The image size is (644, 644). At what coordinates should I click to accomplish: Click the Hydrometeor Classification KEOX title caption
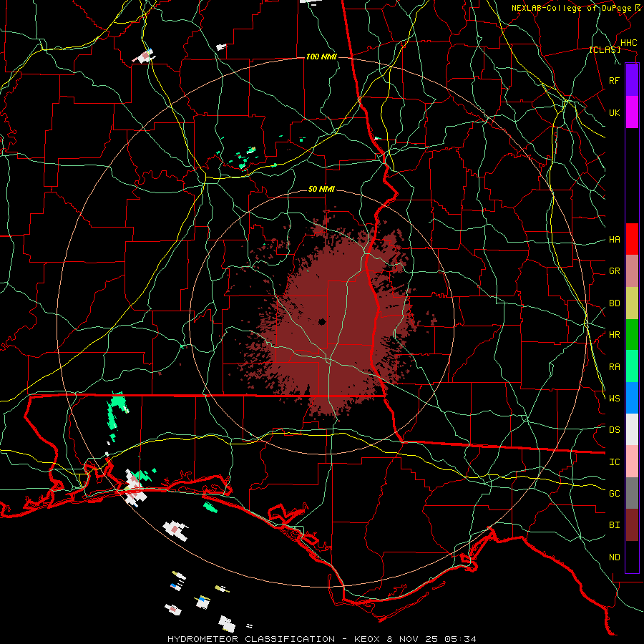tap(322, 639)
